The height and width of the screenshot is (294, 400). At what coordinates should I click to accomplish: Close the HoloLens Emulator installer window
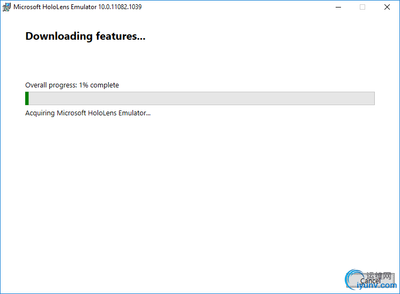(x=387, y=7)
